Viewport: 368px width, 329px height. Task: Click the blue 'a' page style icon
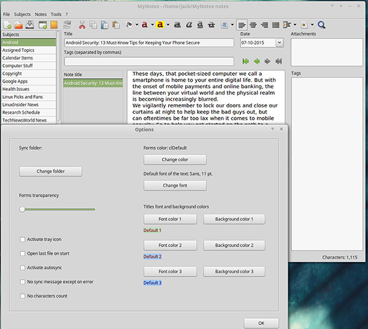(x=224, y=25)
